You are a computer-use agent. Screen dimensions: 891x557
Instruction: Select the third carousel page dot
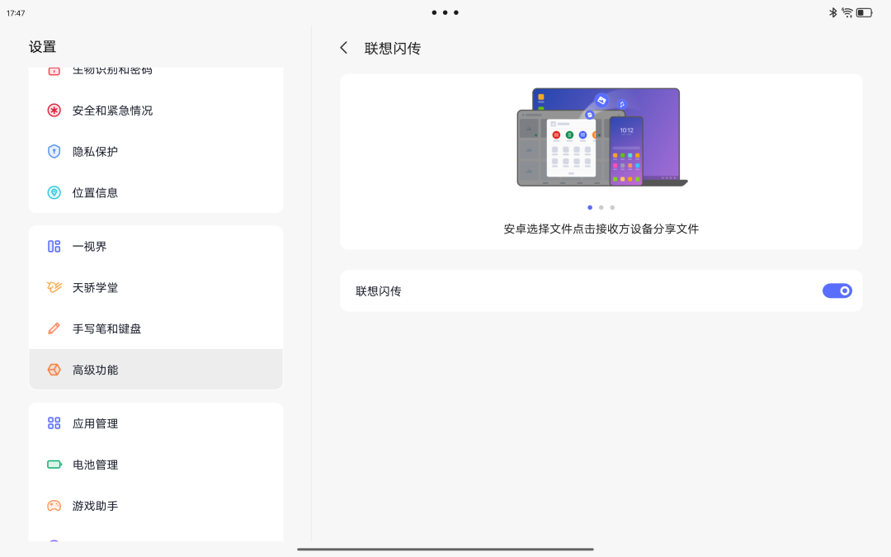(612, 207)
